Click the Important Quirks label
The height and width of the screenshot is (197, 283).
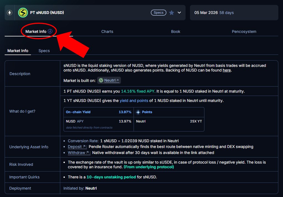24,177
